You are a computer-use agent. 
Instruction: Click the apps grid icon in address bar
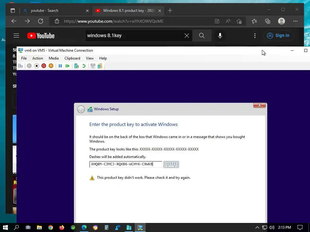point(217,21)
